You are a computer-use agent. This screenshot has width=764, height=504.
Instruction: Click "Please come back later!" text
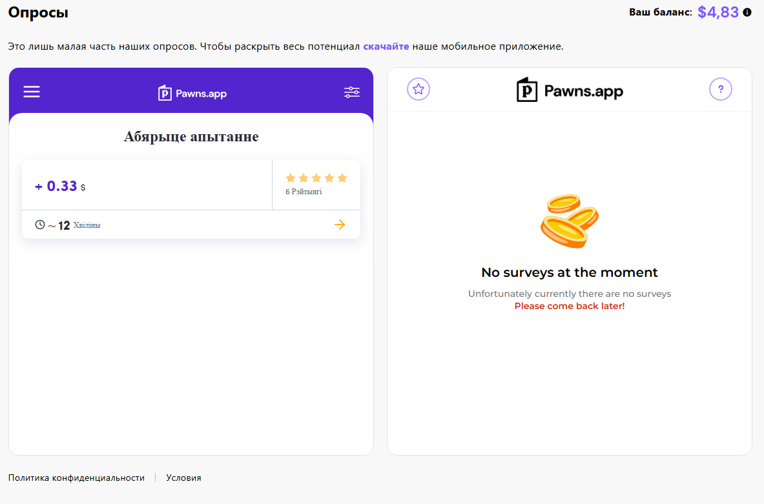(x=569, y=306)
